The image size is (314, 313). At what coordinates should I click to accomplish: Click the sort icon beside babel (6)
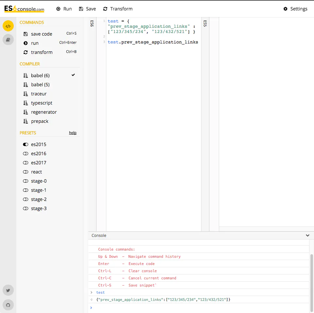point(26,75)
